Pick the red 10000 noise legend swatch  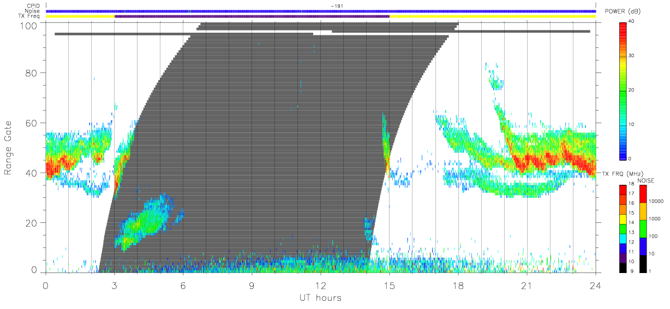coord(643,193)
